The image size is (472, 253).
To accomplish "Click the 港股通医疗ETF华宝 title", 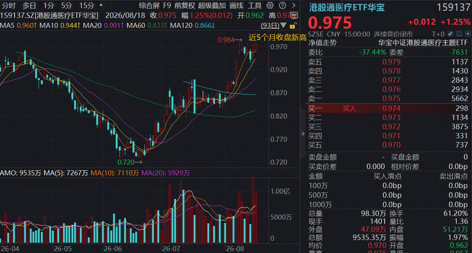I will tap(347, 7).
